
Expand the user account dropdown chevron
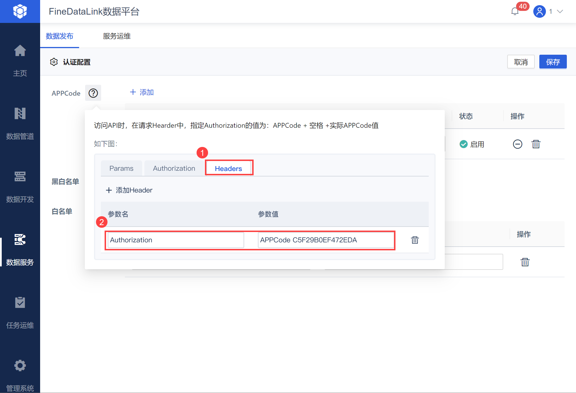[560, 11]
